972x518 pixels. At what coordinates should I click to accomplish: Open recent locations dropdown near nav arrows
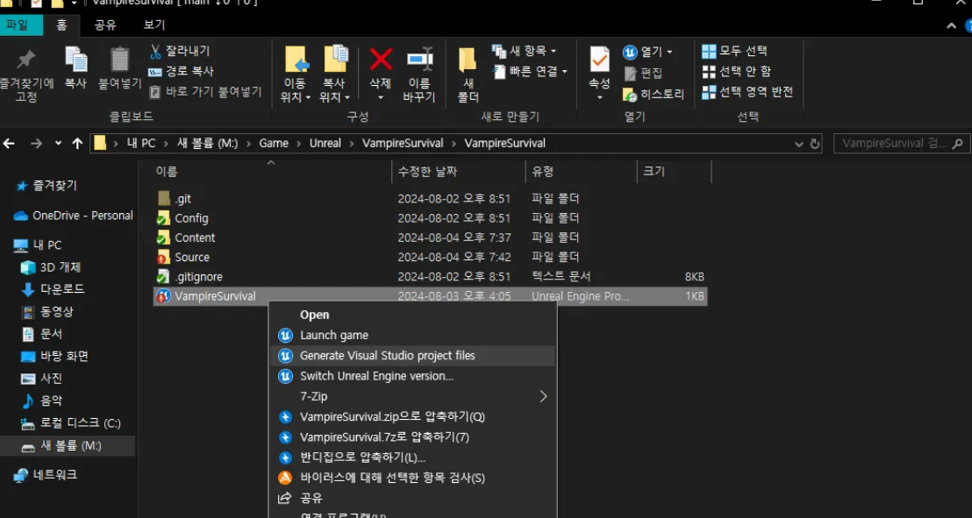pos(58,144)
